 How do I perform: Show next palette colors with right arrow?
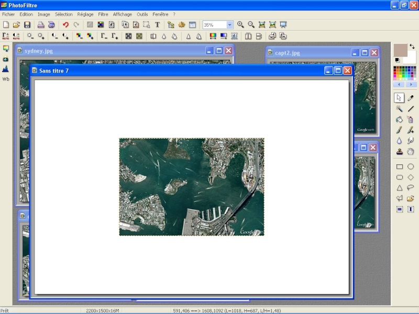(x=411, y=84)
